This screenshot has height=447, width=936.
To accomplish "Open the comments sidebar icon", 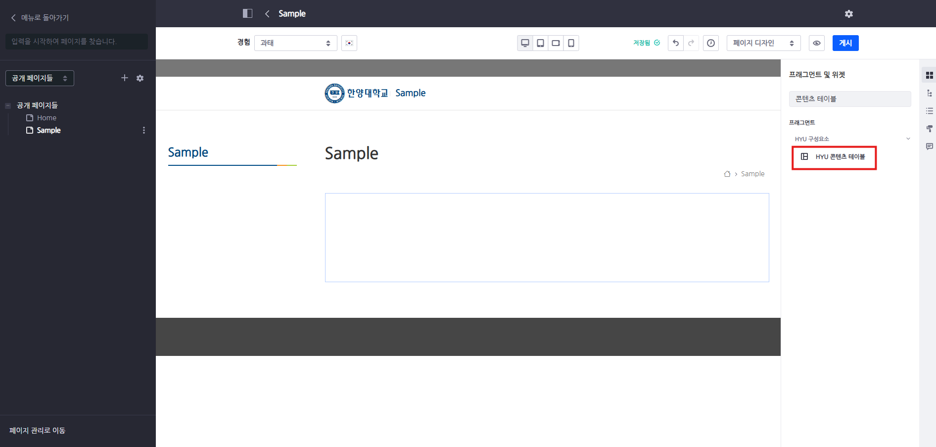I will [x=930, y=147].
